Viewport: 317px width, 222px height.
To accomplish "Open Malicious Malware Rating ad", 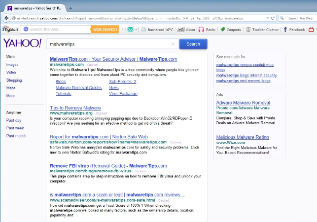I will (x=242, y=137).
